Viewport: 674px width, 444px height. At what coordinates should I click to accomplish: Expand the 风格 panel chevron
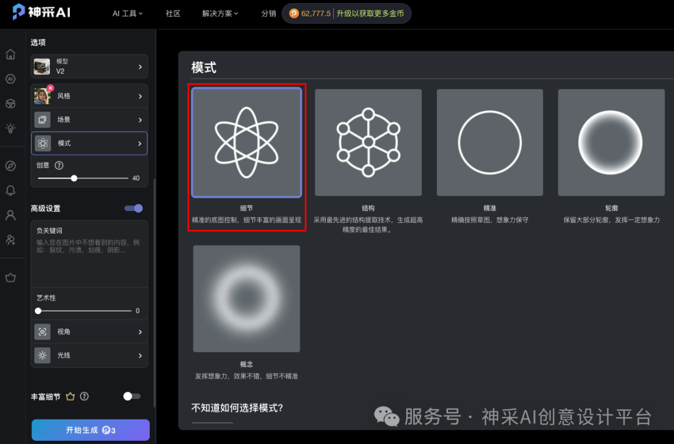tap(142, 96)
